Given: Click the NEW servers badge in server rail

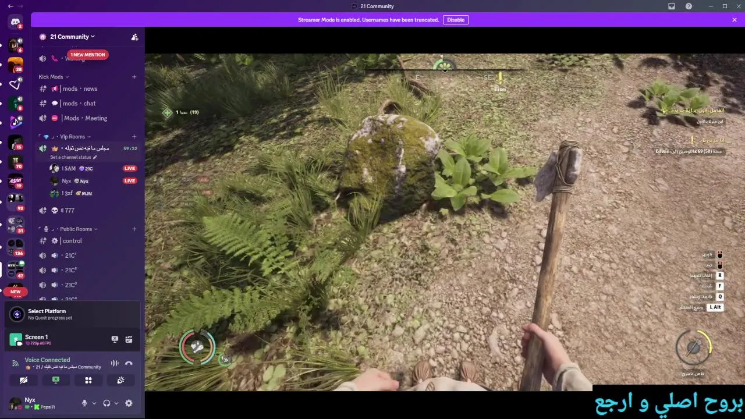Looking at the screenshot, I should (16, 292).
